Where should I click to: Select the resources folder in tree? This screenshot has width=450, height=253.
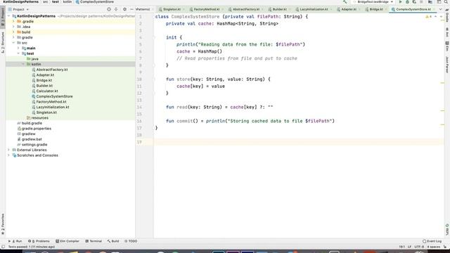pos(39,118)
